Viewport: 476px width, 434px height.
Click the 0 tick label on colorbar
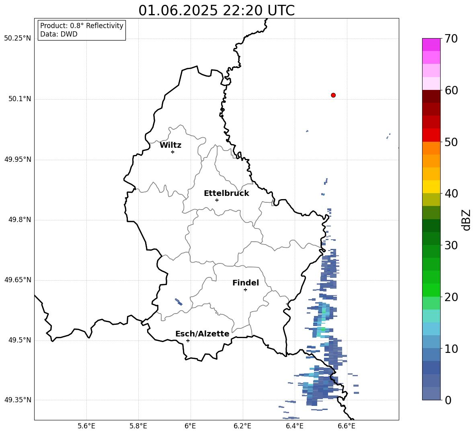coord(448,400)
